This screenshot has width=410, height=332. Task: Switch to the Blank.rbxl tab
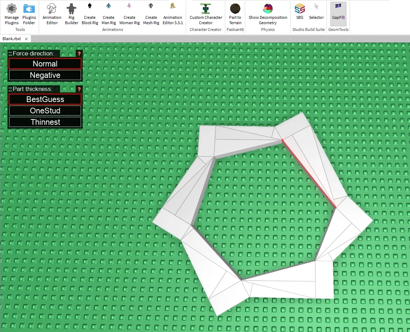(x=12, y=39)
